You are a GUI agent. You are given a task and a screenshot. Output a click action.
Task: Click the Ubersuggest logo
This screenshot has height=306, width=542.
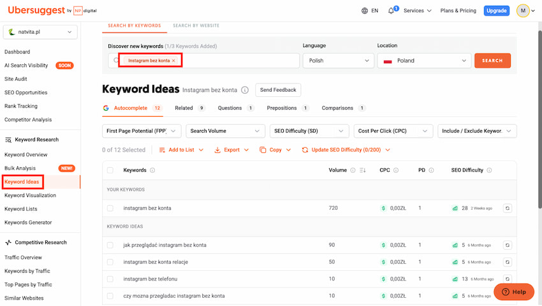click(x=36, y=10)
